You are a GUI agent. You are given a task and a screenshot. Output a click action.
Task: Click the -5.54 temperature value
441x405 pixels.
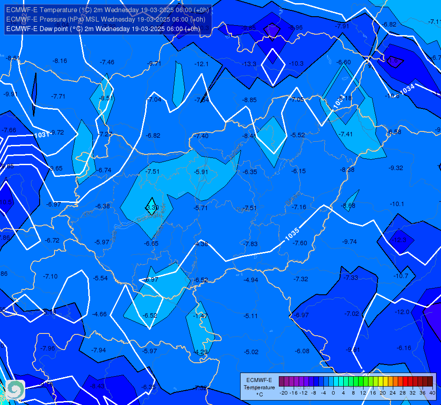pos(100,278)
